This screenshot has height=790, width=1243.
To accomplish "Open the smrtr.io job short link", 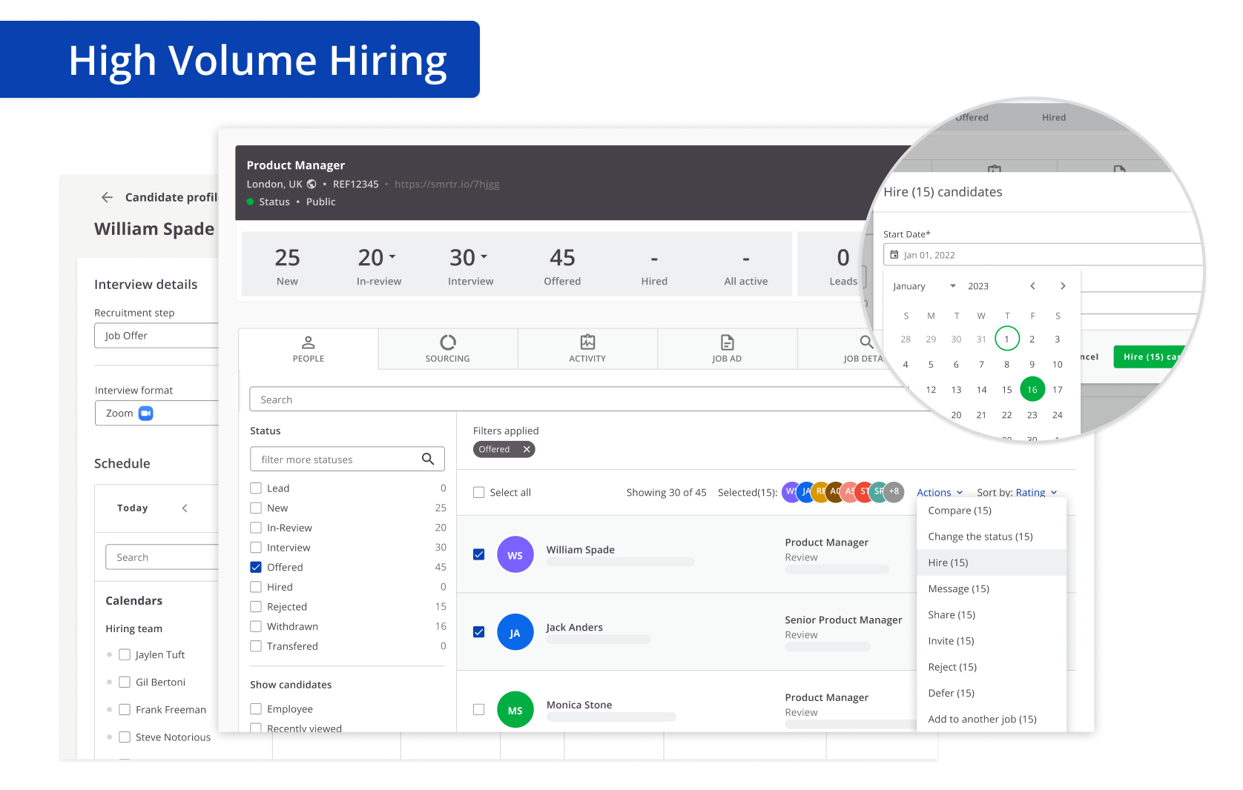I will click(446, 185).
